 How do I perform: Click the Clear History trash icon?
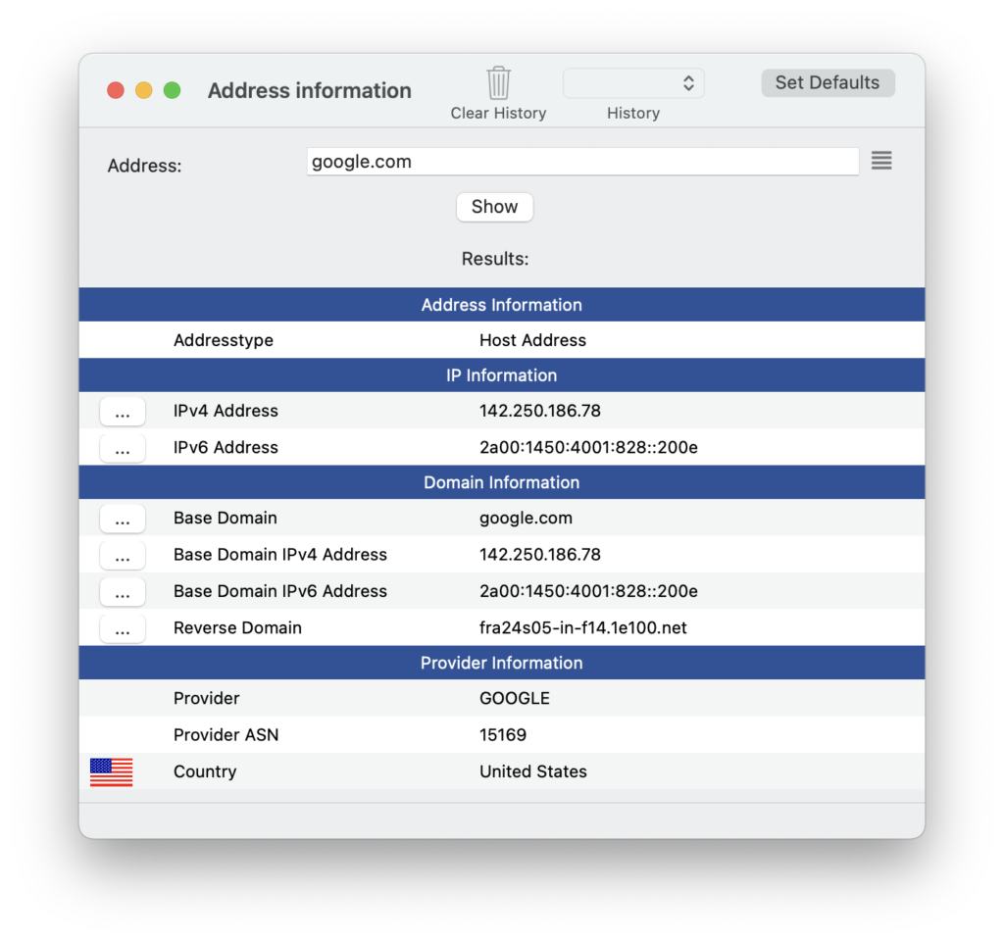click(x=498, y=83)
